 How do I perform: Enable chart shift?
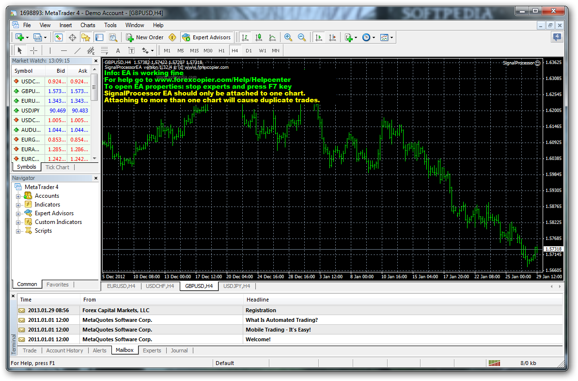(332, 37)
